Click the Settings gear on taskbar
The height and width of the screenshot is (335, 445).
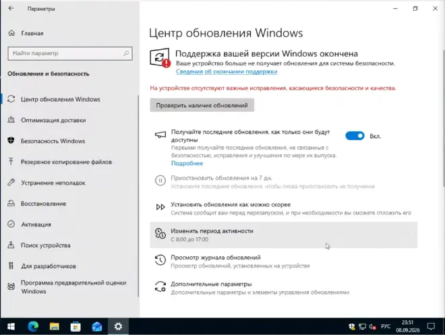[x=118, y=326]
